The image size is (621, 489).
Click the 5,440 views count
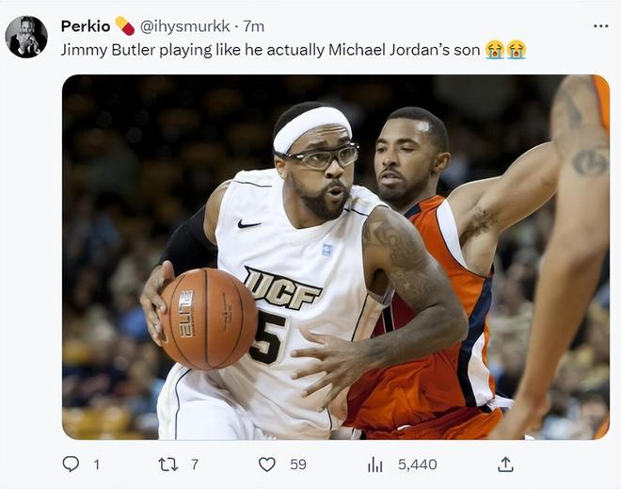pyautogui.click(x=417, y=464)
